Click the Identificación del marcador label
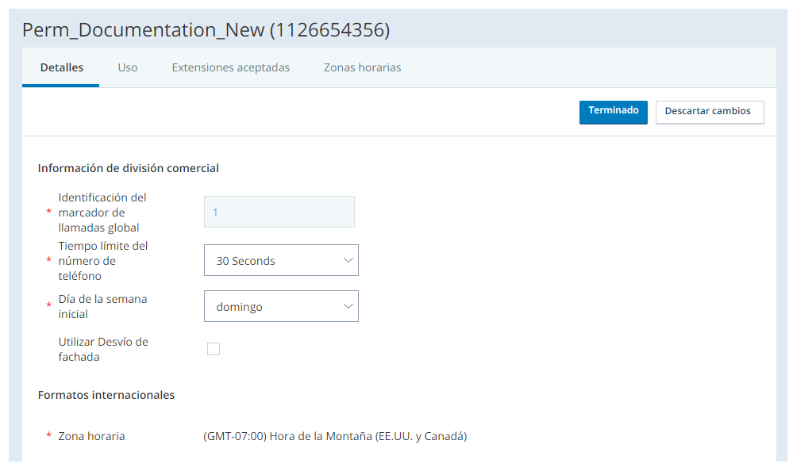 102,213
